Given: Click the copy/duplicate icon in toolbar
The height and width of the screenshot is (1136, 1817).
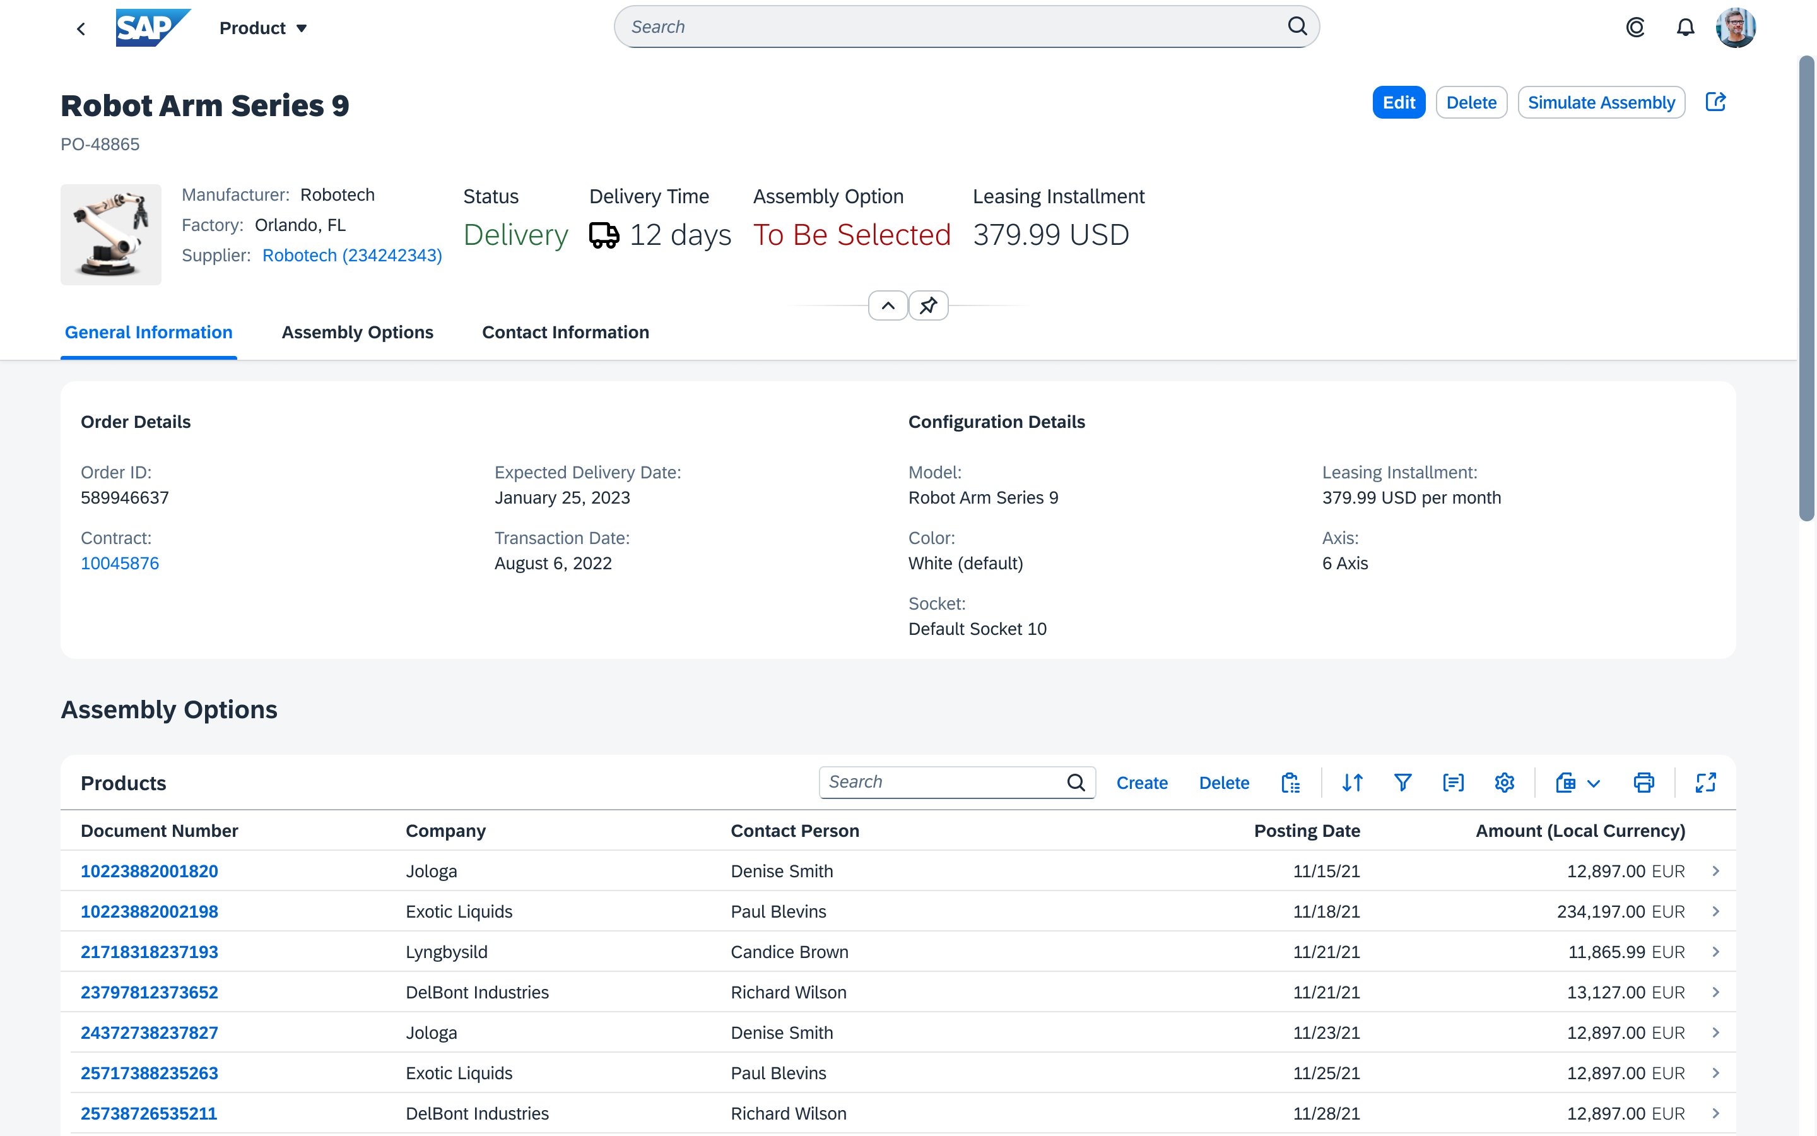Looking at the screenshot, I should click(1290, 781).
